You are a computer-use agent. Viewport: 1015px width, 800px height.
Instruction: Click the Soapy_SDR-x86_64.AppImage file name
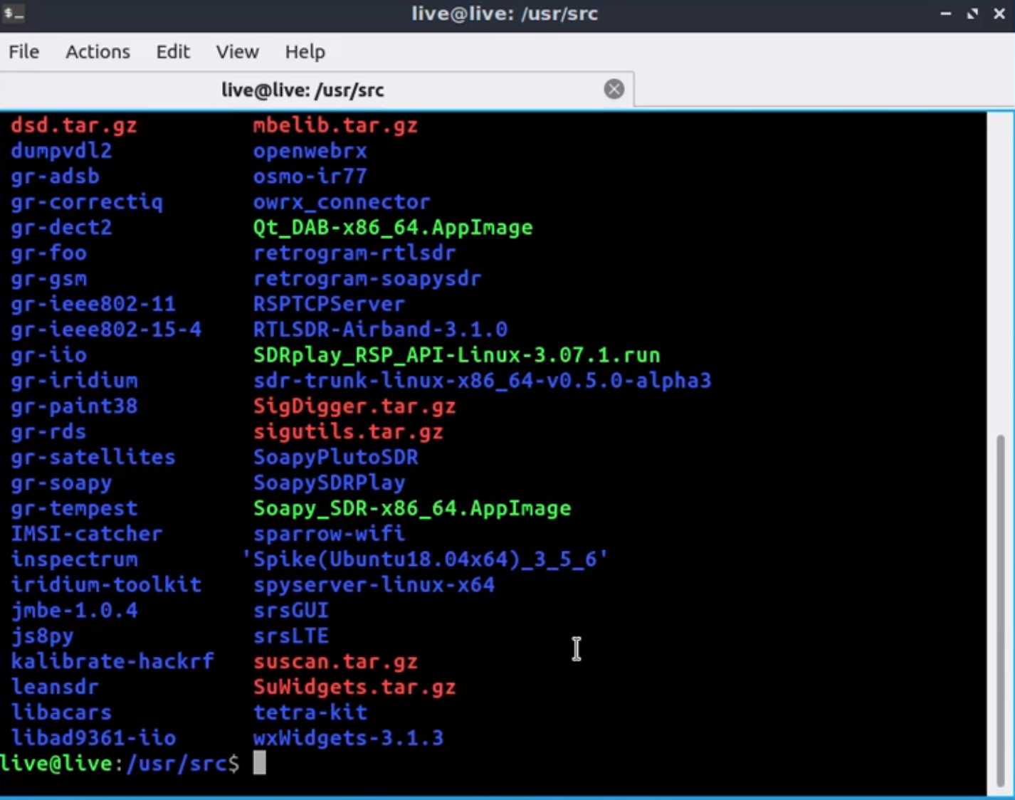tap(412, 508)
